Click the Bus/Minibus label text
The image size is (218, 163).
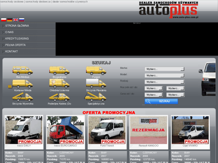click(23, 77)
